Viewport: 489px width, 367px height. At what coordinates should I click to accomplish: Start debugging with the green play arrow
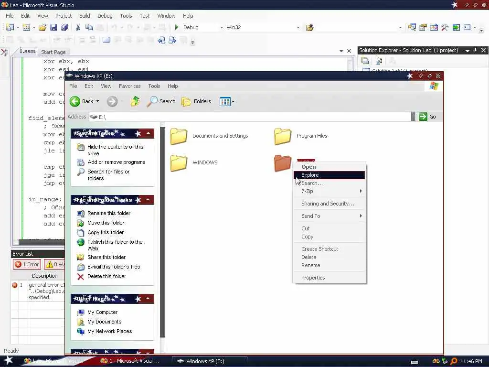click(x=177, y=27)
